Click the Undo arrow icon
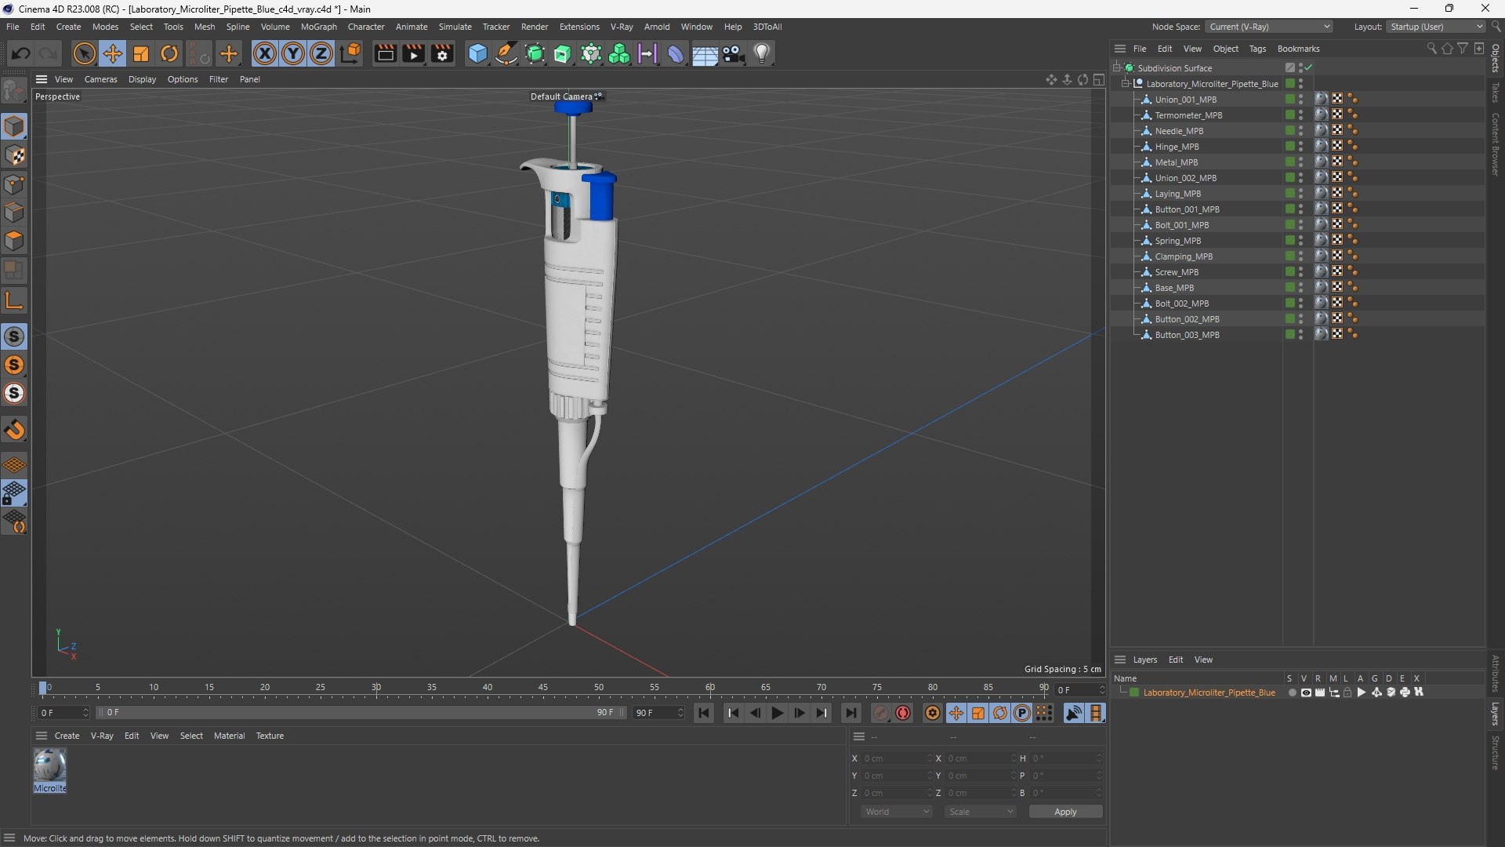The image size is (1505, 847). click(x=21, y=53)
